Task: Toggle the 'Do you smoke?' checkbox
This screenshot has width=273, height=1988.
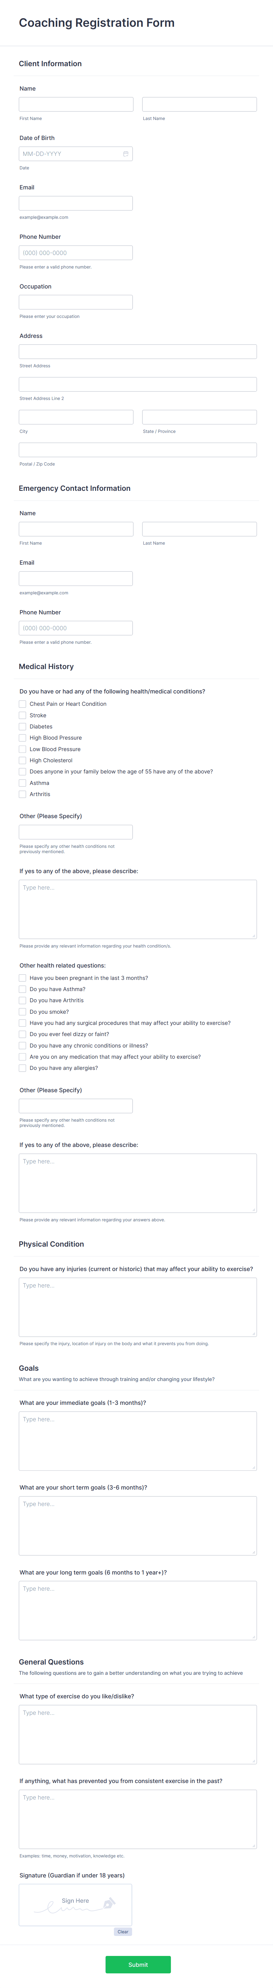Action: 22,1011
